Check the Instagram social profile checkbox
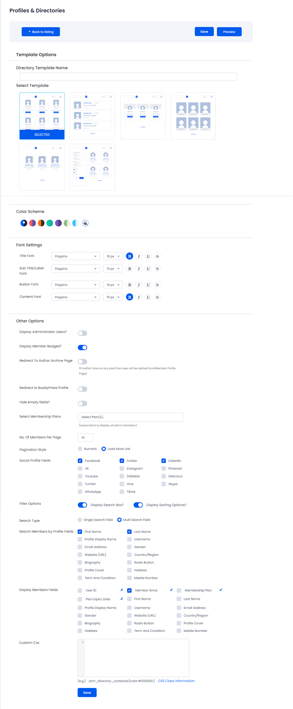 (x=122, y=468)
